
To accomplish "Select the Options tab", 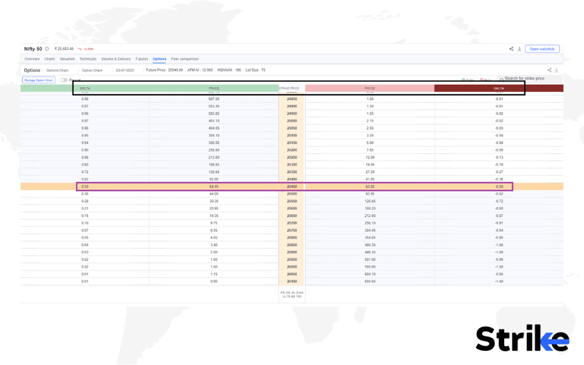I will tap(160, 59).
